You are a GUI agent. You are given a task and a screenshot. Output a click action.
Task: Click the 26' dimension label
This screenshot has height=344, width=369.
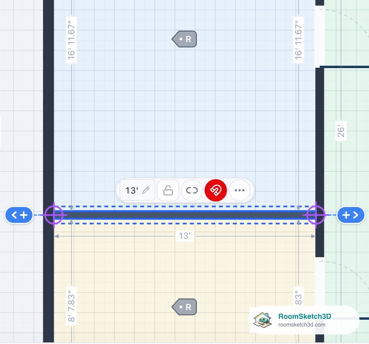[341, 131]
